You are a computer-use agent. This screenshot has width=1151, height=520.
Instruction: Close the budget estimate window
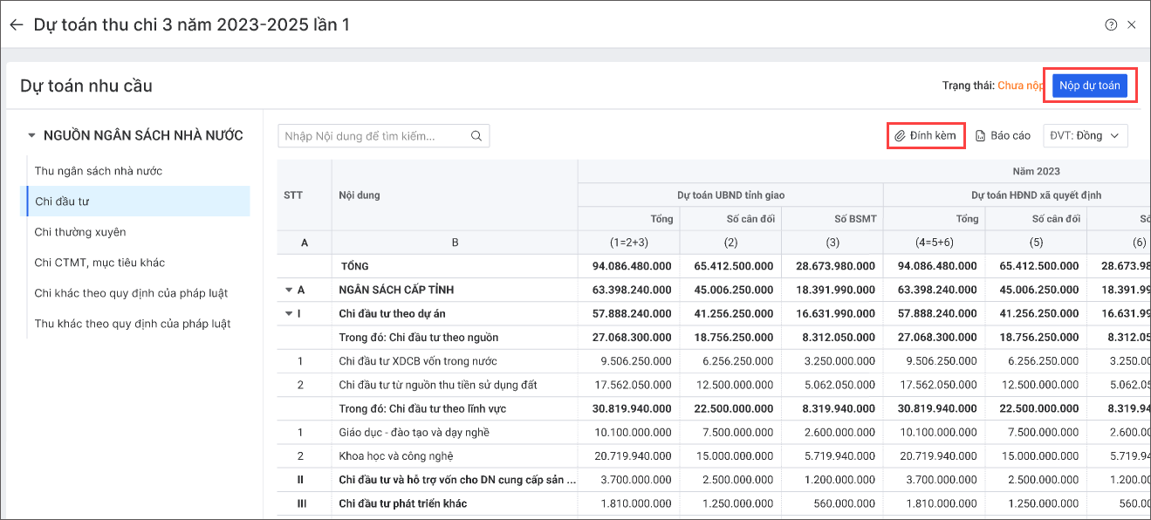1132,24
